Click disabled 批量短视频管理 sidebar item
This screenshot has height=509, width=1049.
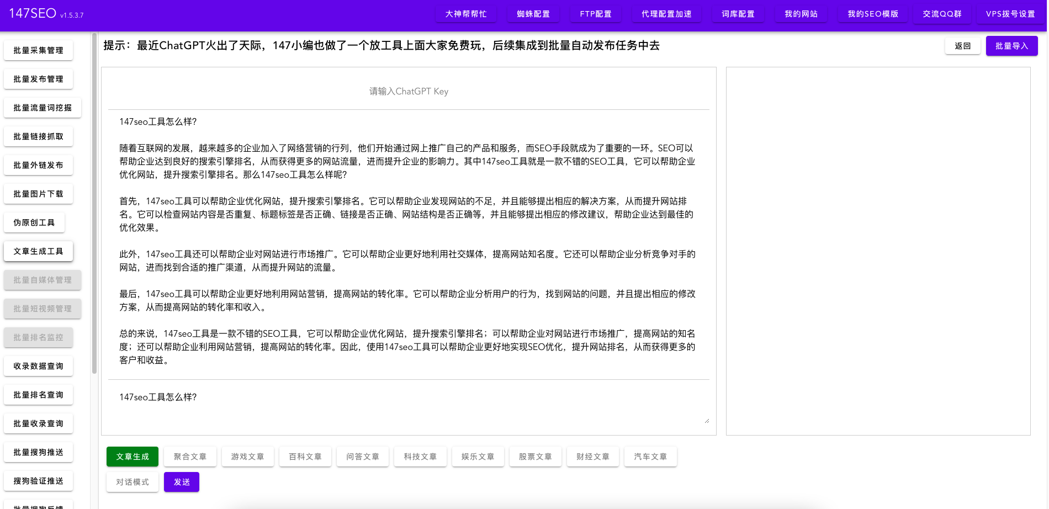(x=43, y=309)
